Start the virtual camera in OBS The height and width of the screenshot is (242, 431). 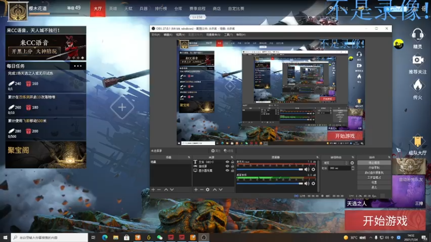point(374,173)
